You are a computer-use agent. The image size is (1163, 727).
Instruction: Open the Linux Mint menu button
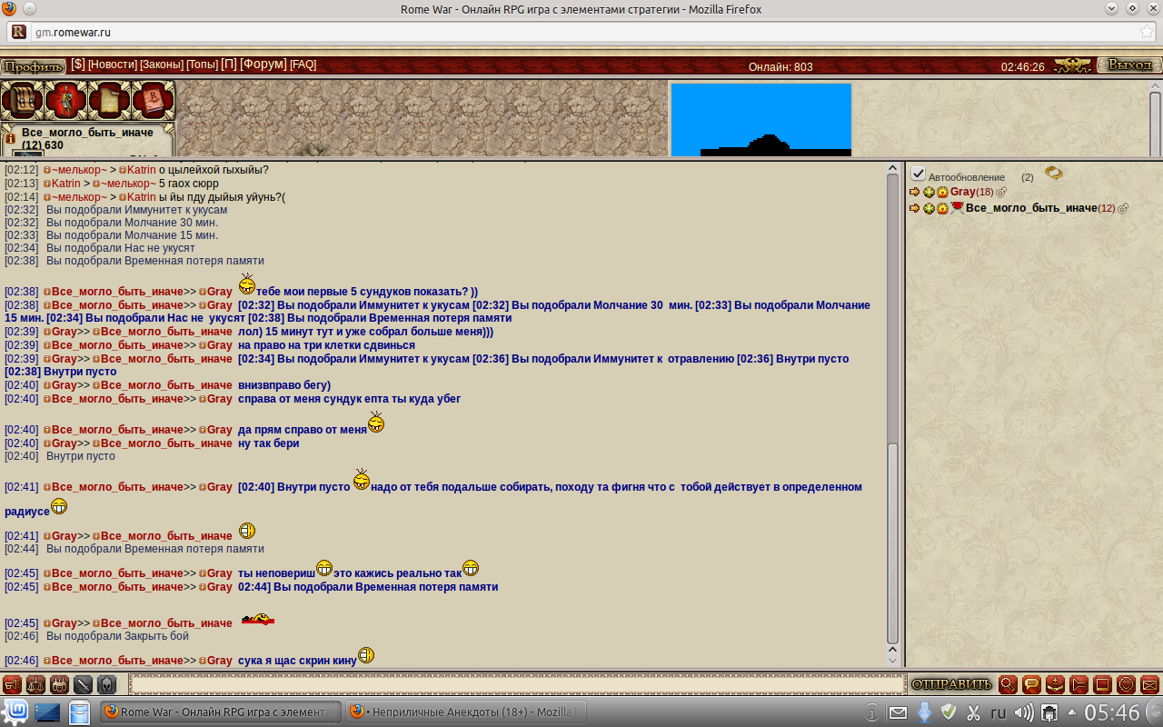(x=15, y=712)
